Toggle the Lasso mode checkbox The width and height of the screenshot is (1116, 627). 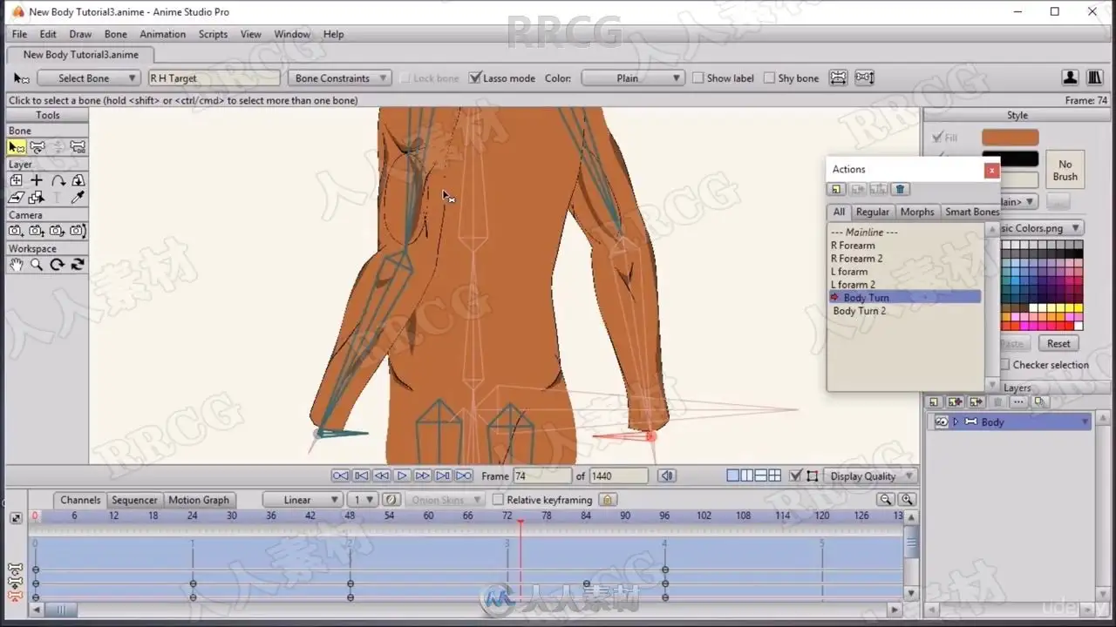[475, 78]
